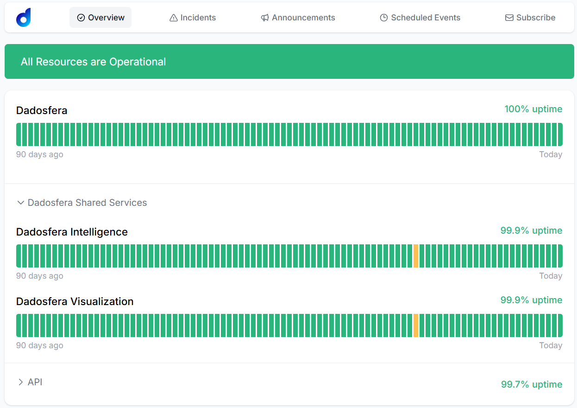Click the Subscribe envelope icon

509,18
